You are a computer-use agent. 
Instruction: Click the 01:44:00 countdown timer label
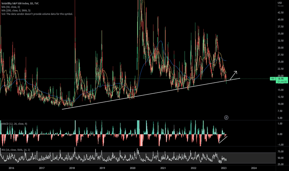[x=282, y=81]
